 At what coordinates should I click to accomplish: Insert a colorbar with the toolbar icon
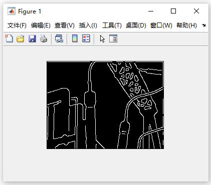click(75, 38)
